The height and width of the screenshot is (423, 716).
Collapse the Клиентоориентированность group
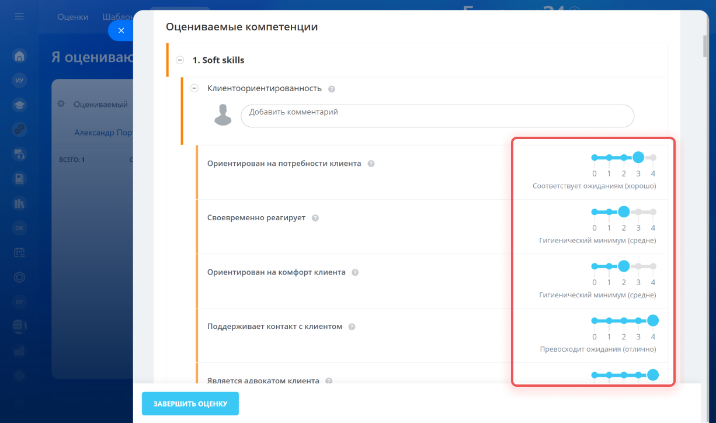tap(194, 88)
